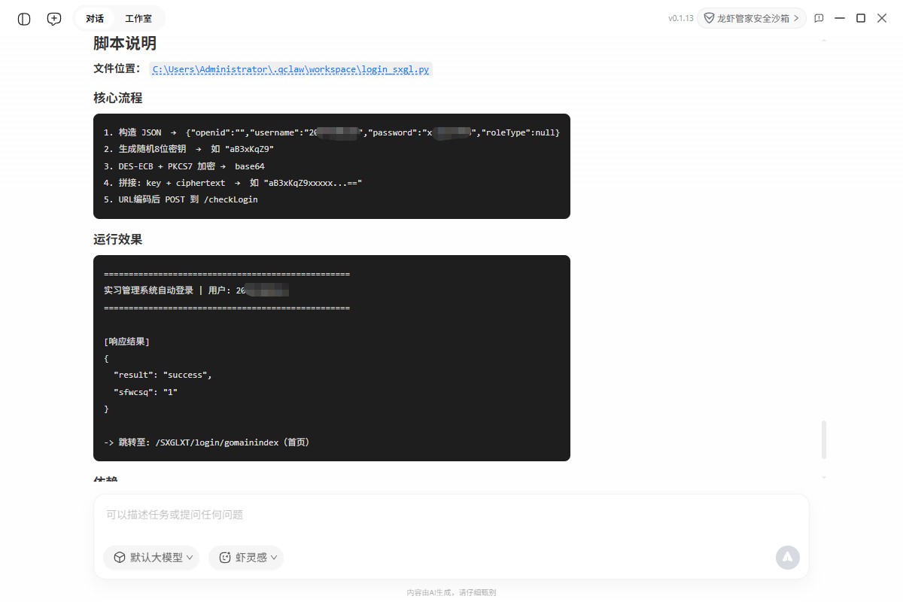Click the 文件位置 label
Screen dimensions: 903x602
tap(117, 68)
